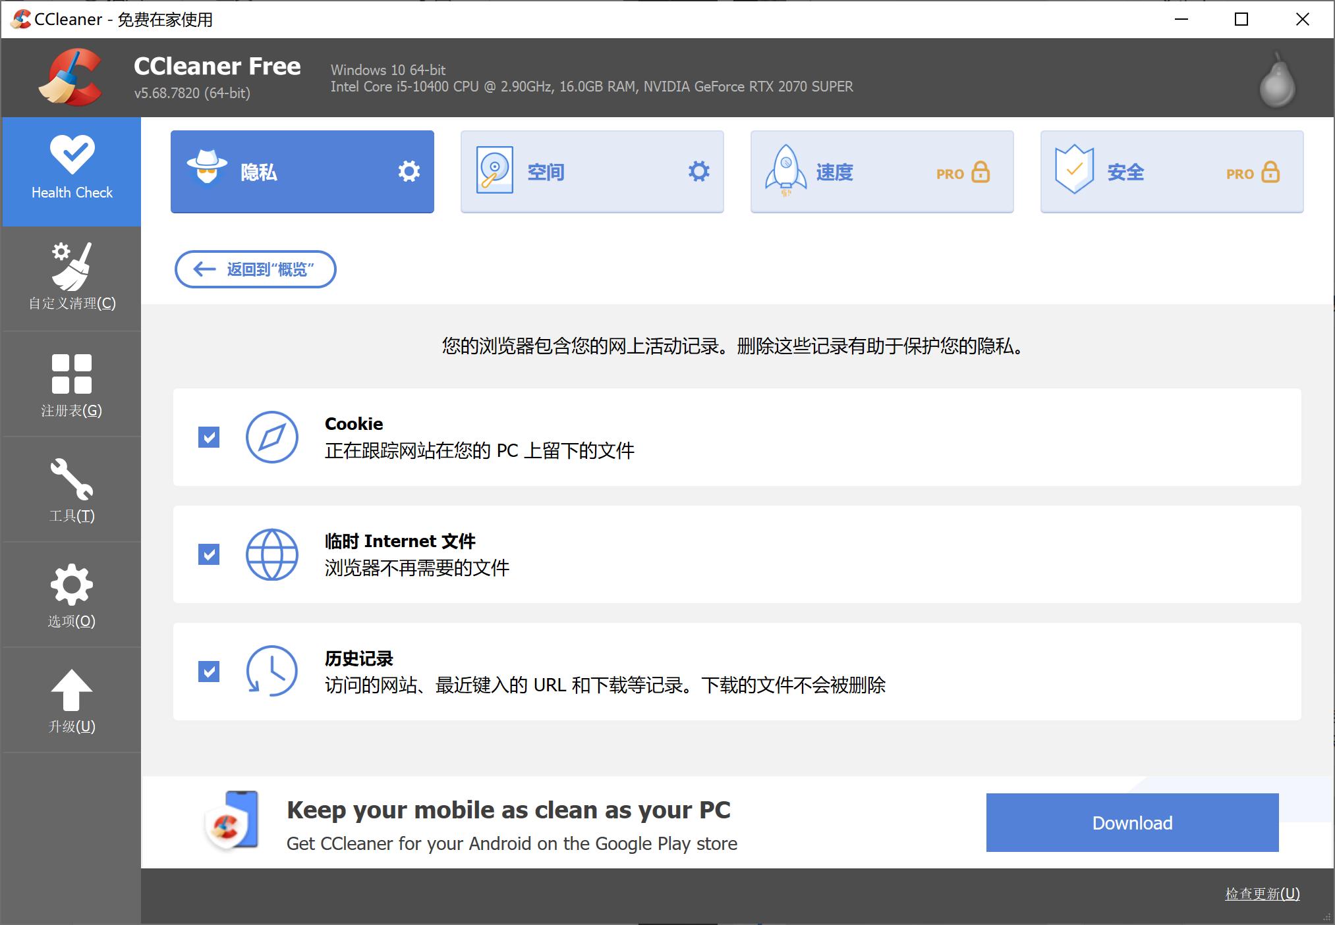Open the 注册表 cleaner panel
Image resolution: width=1335 pixels, height=925 pixels.
click(x=71, y=383)
